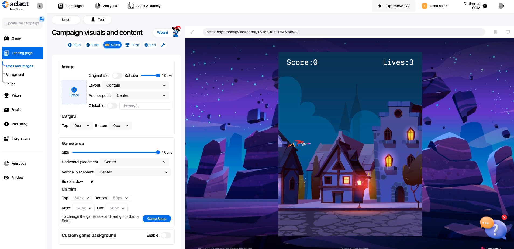This screenshot has height=249, width=514.
Task: Open the comments chat bubble icon
Action: [42, 19]
